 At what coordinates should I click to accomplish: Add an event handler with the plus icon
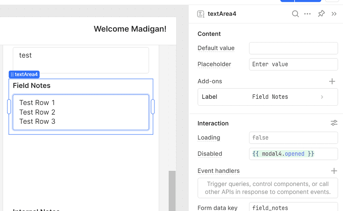334,171
